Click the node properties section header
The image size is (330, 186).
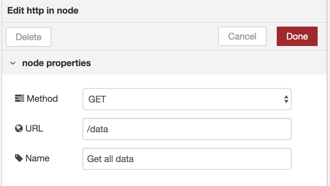click(164, 63)
